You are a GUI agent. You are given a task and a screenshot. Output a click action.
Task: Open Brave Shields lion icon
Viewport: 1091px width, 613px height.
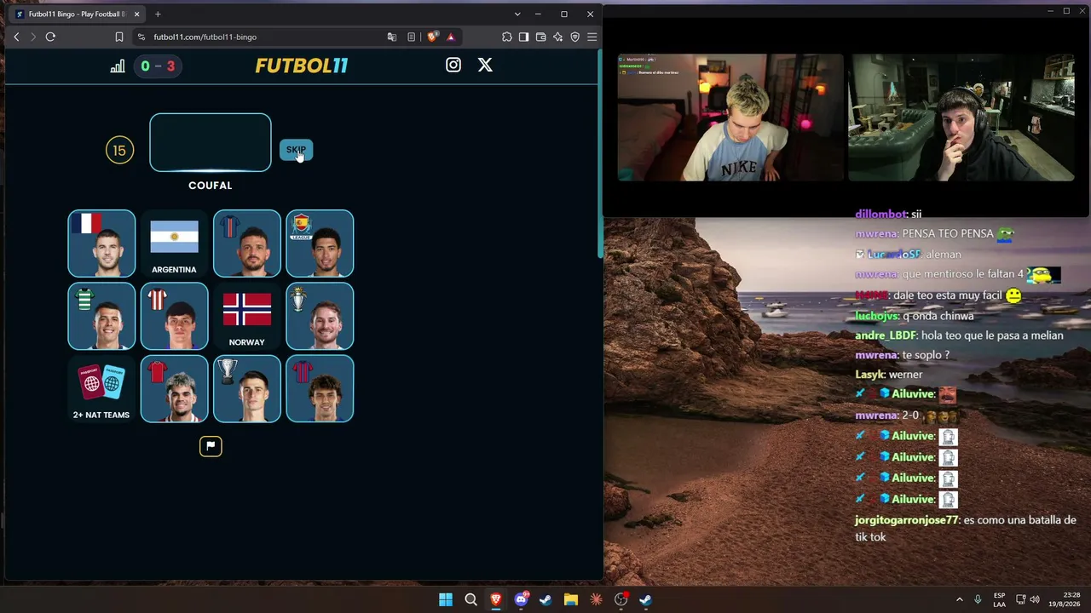click(x=432, y=37)
